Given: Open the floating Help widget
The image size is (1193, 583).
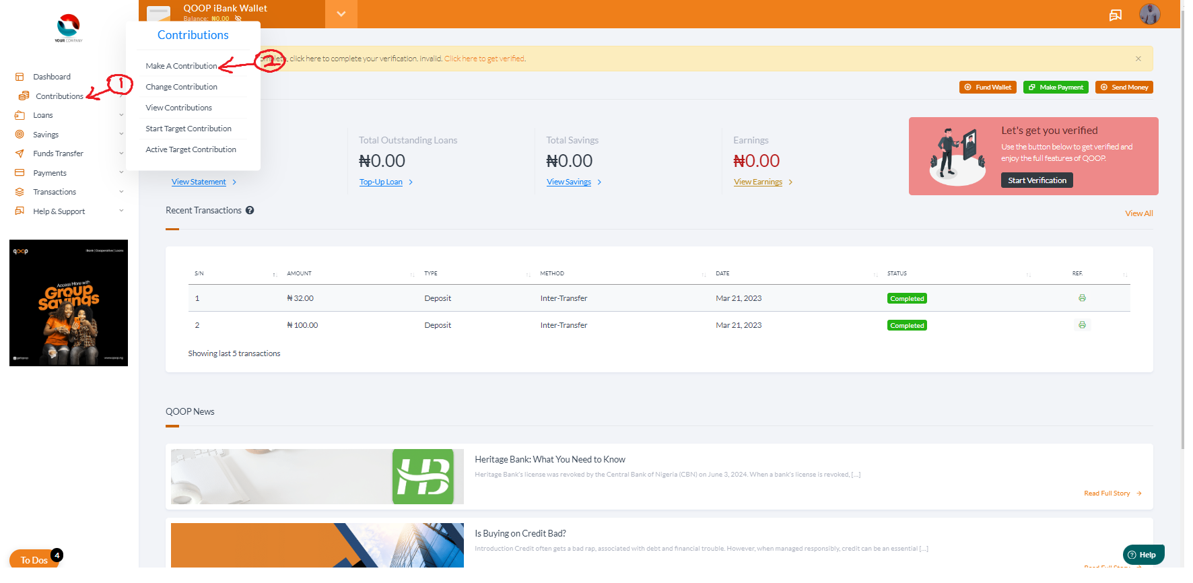Looking at the screenshot, I should pos(1143,555).
